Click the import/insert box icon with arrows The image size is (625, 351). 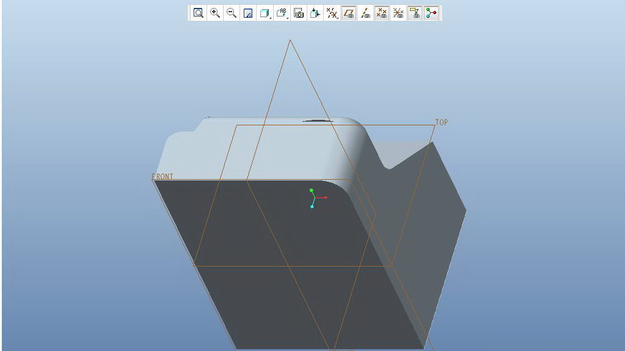click(315, 13)
